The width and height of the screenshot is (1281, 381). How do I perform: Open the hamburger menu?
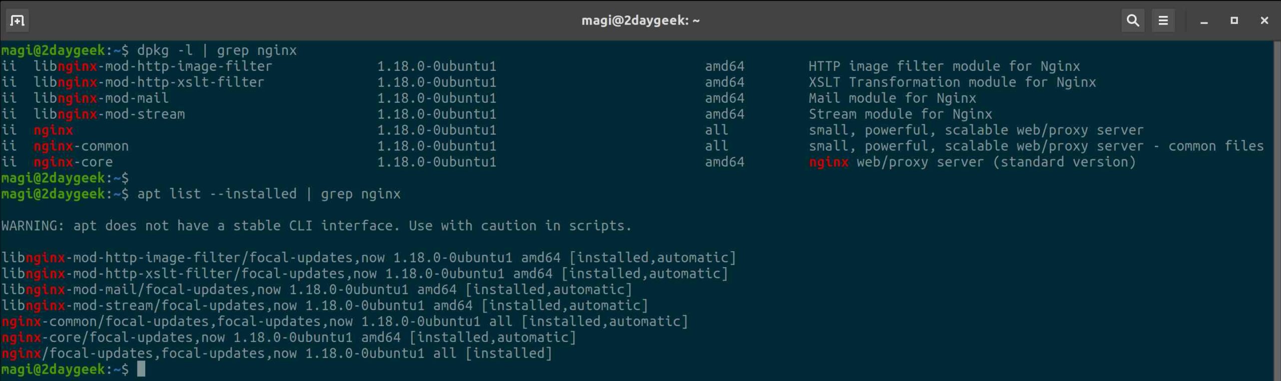(x=1163, y=20)
